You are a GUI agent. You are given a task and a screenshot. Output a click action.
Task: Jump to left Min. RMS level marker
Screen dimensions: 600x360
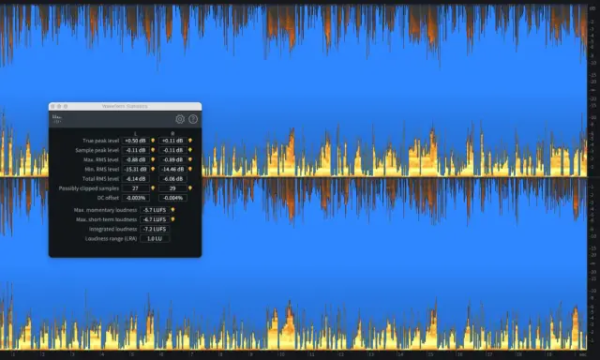pos(153,169)
